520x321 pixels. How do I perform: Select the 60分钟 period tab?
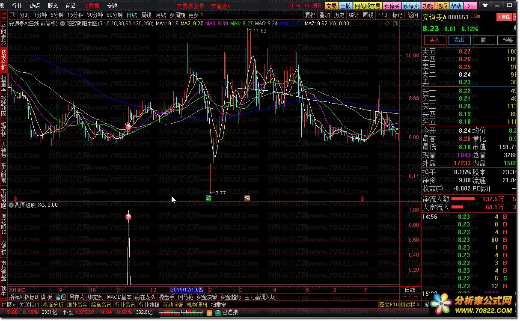(115, 15)
